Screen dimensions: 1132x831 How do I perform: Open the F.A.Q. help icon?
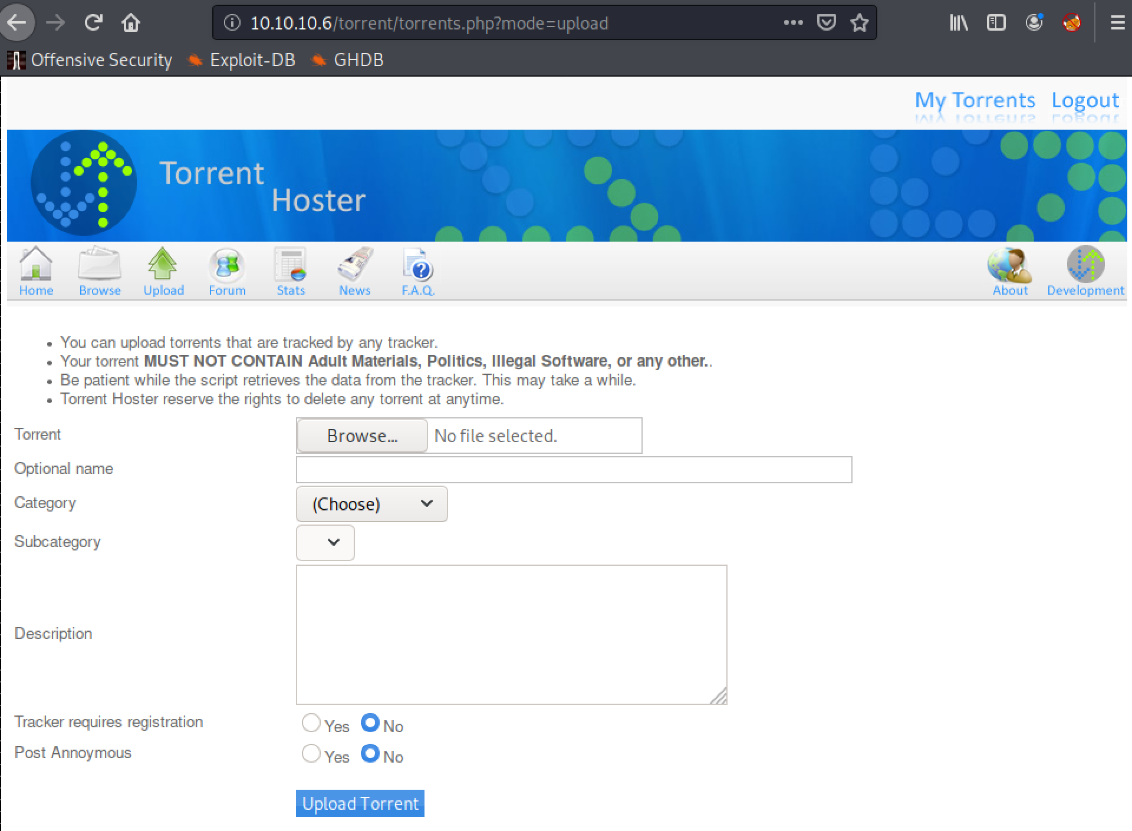418,265
